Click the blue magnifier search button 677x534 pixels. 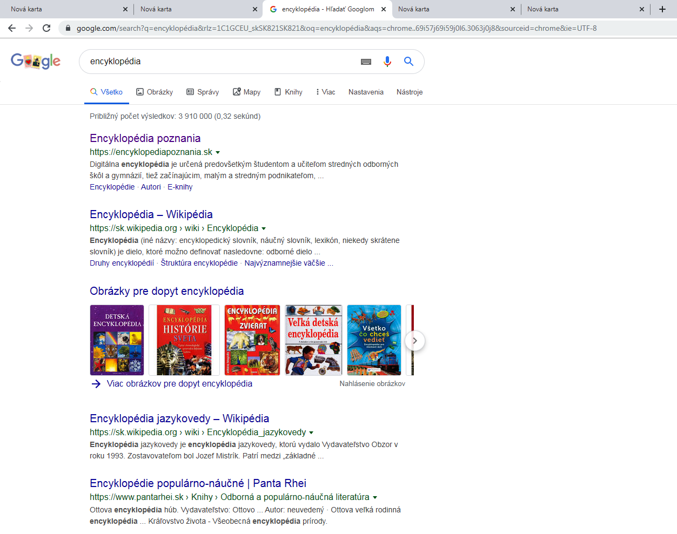pos(409,62)
